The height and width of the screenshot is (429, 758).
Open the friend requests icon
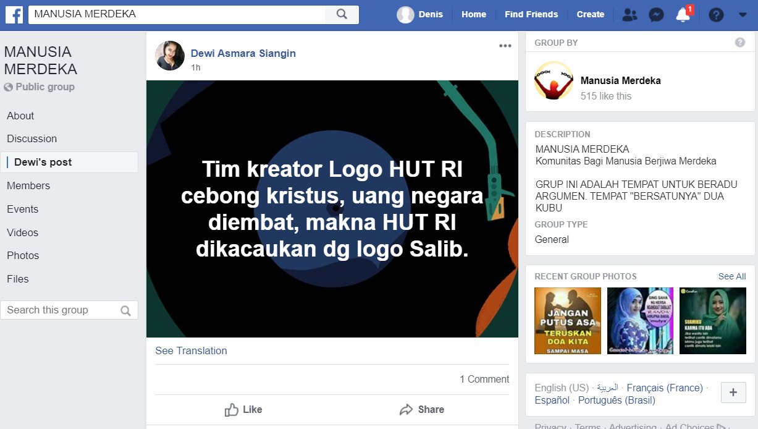coord(630,15)
